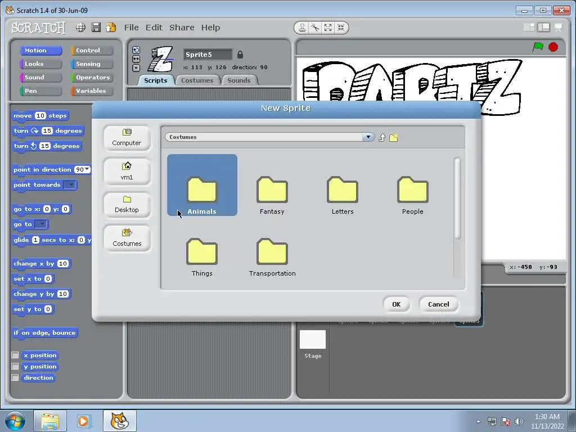Image resolution: width=576 pixels, height=432 pixels.
Task: Click the dialog file list scrollbar
Action: (457, 199)
